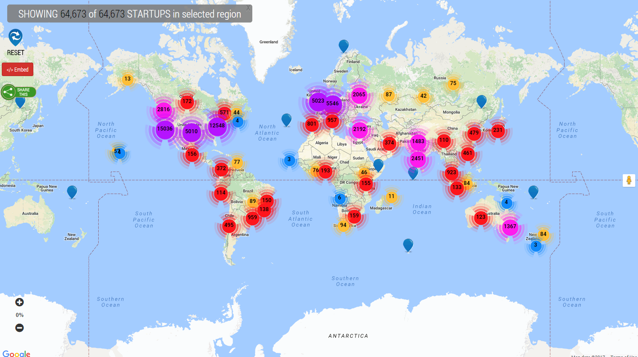Open the 5546 cluster in Europe
The width and height of the screenshot is (638, 357).
pos(333,104)
